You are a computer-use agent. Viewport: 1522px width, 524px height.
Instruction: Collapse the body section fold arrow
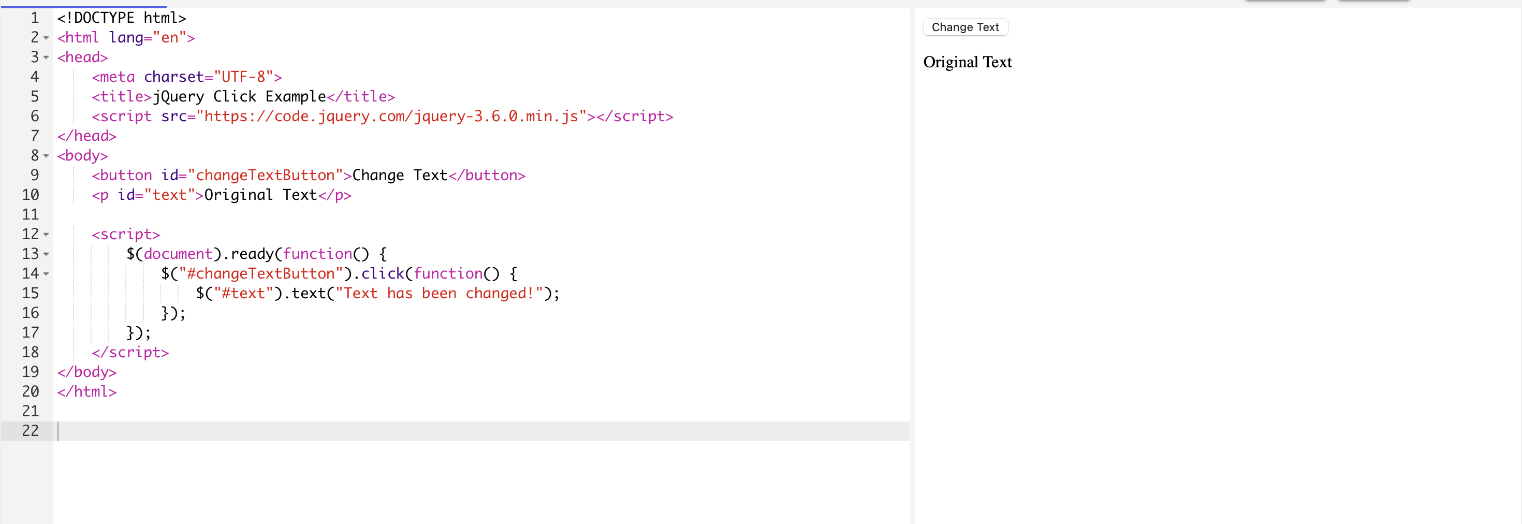point(47,156)
